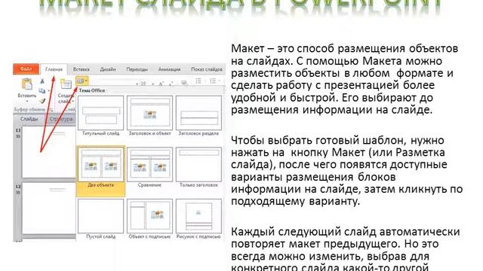Switch to the Слайды pane tab
Image resolution: width=483 pixels, height=271 pixels.
[29, 119]
